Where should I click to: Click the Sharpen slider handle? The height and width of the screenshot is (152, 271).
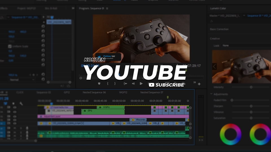tap(251, 106)
